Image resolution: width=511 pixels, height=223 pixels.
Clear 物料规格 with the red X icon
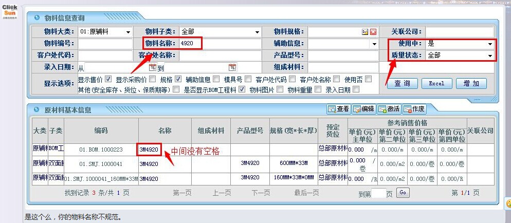pos(373,32)
